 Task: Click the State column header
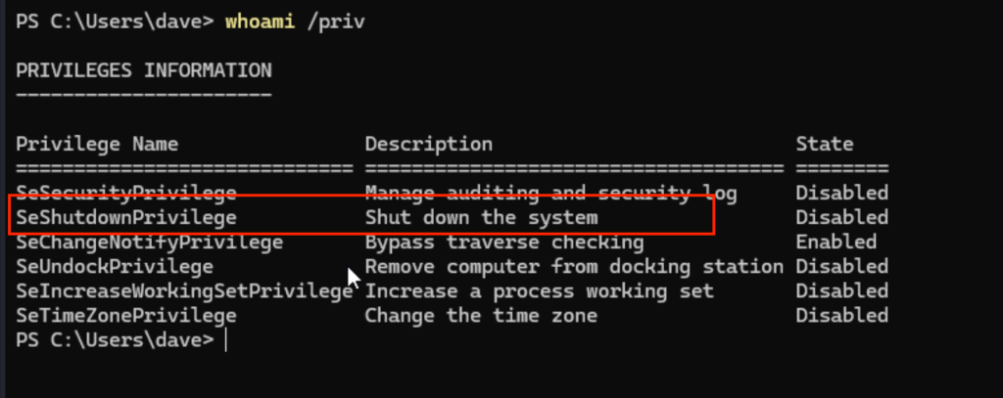point(824,144)
